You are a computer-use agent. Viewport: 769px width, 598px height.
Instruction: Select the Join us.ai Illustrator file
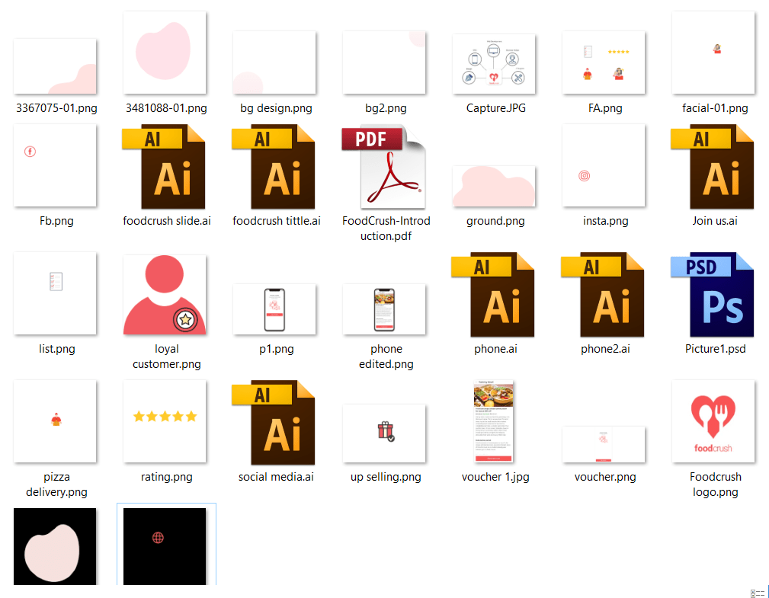pos(713,166)
